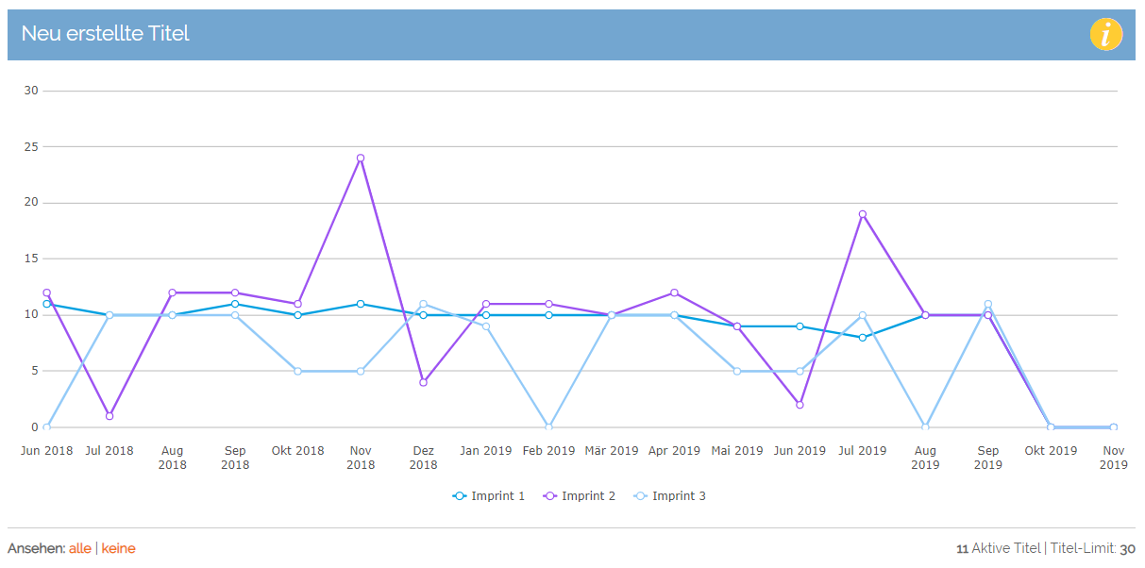The image size is (1145, 568).
Task: Click the '11 Aktive Titel' status text
Action: point(999,548)
